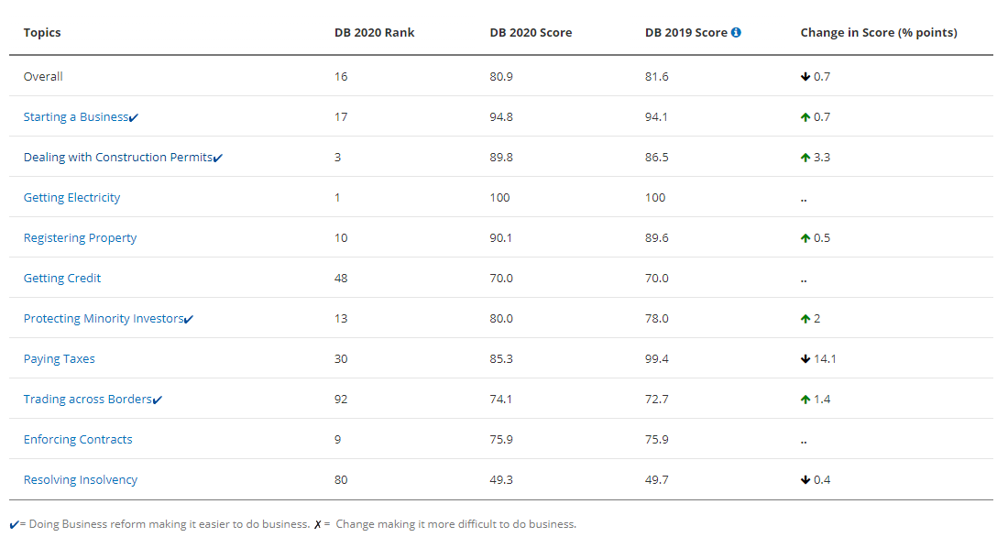Viewport: 997px width, 537px height.
Task: Open the Trading across Borders link
Action: 87,400
